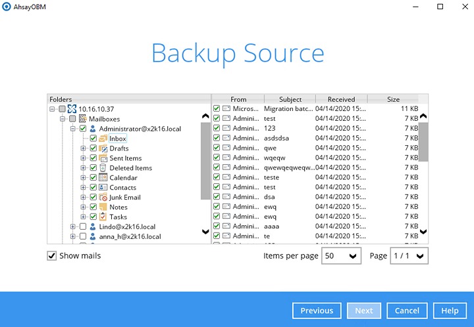Viewport: 474px width, 327px height.
Task: Select the Inbox folder in tree
Action: point(118,139)
